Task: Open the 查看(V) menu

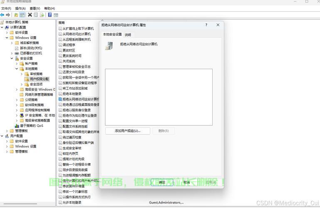Action: coord(34,8)
